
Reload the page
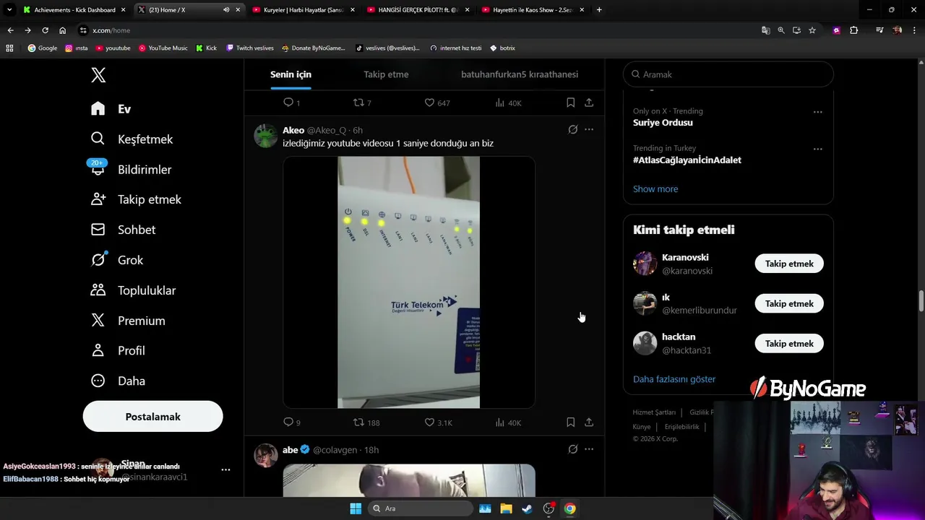[x=45, y=30]
